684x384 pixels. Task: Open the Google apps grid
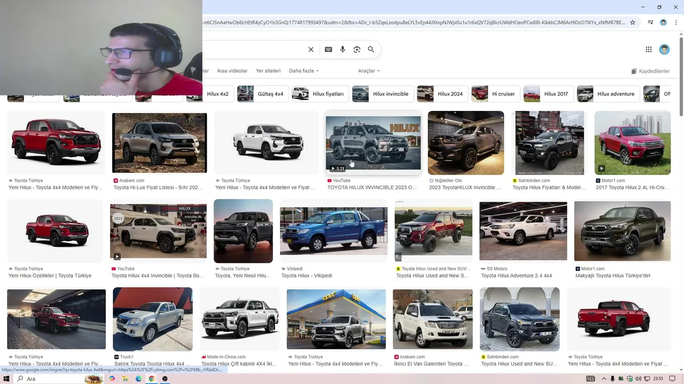(x=649, y=50)
